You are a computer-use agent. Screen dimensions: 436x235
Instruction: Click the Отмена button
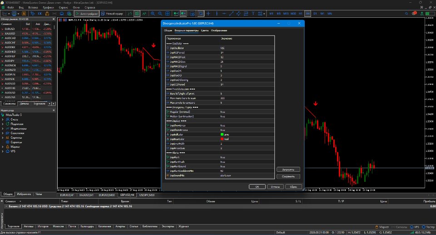(275, 187)
